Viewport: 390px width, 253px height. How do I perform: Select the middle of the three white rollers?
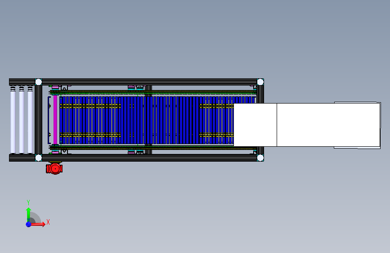pos(22,120)
